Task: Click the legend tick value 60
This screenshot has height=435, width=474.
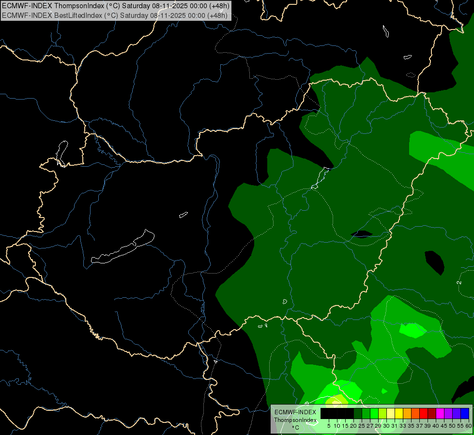Action: (x=469, y=426)
